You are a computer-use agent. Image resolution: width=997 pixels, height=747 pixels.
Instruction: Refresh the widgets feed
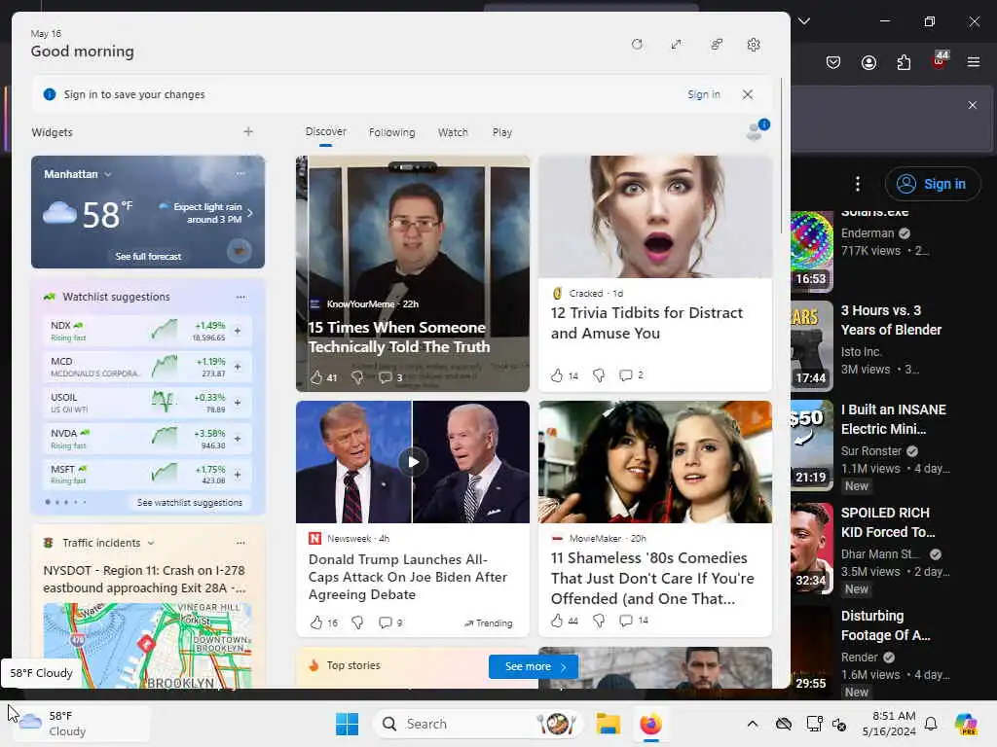(x=637, y=45)
